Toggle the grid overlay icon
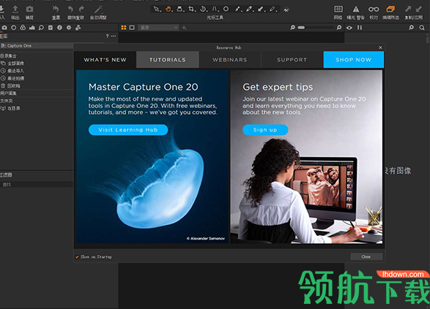 338,9
